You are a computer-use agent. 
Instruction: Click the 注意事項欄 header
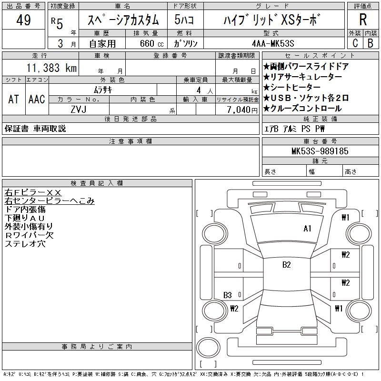(130, 141)
